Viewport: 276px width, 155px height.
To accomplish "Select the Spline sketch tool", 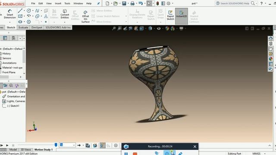I will pyautogui.click(x=37, y=11).
